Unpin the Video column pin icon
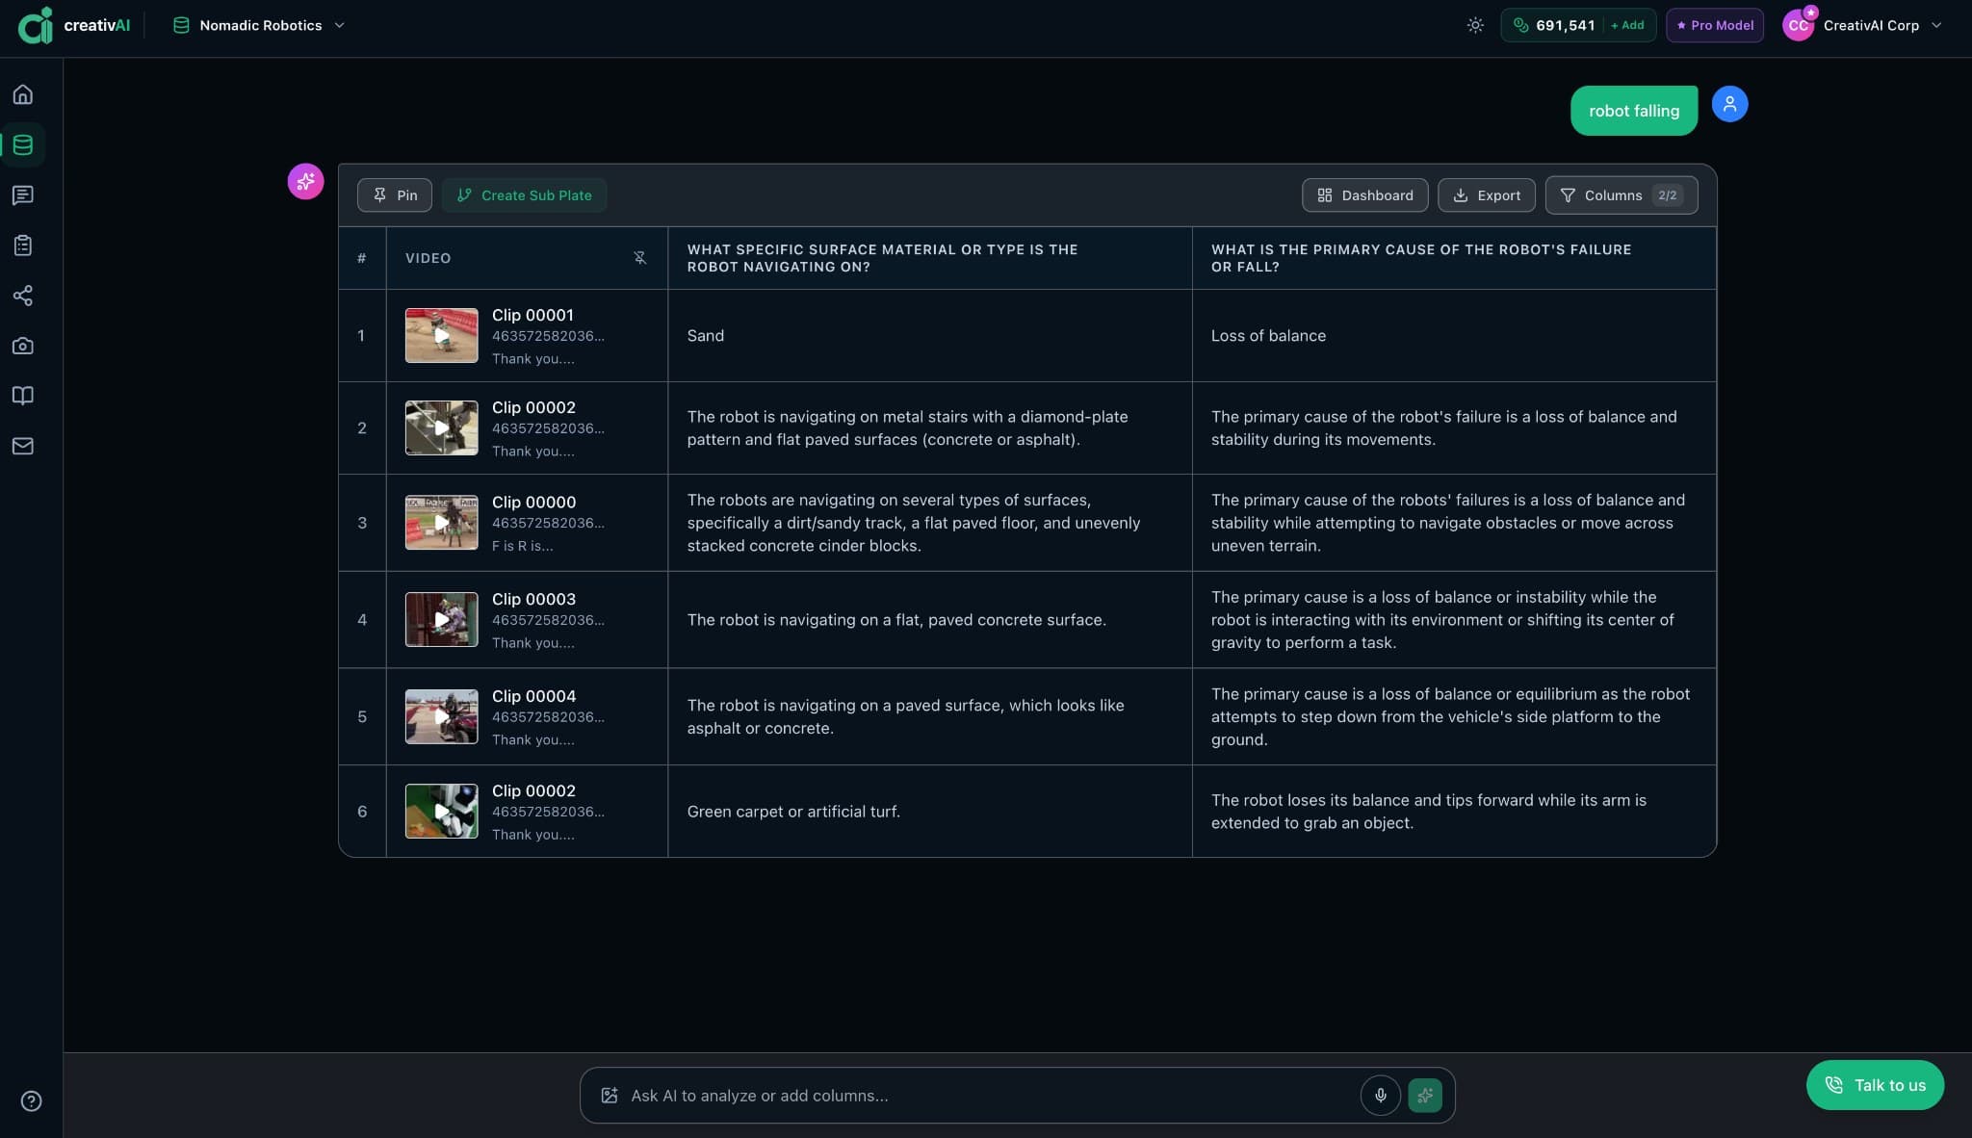Viewport: 1972px width, 1138px height. coord(639,258)
